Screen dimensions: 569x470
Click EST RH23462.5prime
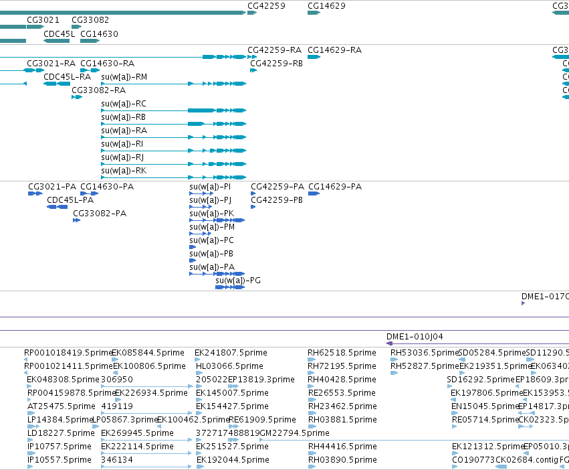point(342,406)
